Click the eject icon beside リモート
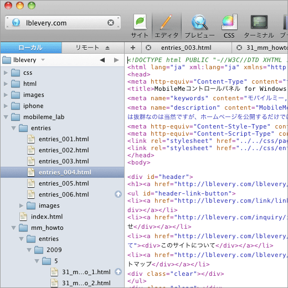This screenshot has height=288, width=288. click(107, 48)
